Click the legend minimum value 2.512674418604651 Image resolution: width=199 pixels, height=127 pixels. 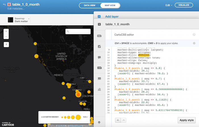coord(50,117)
